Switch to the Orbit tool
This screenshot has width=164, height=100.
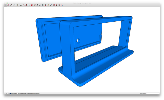coord(45,5)
